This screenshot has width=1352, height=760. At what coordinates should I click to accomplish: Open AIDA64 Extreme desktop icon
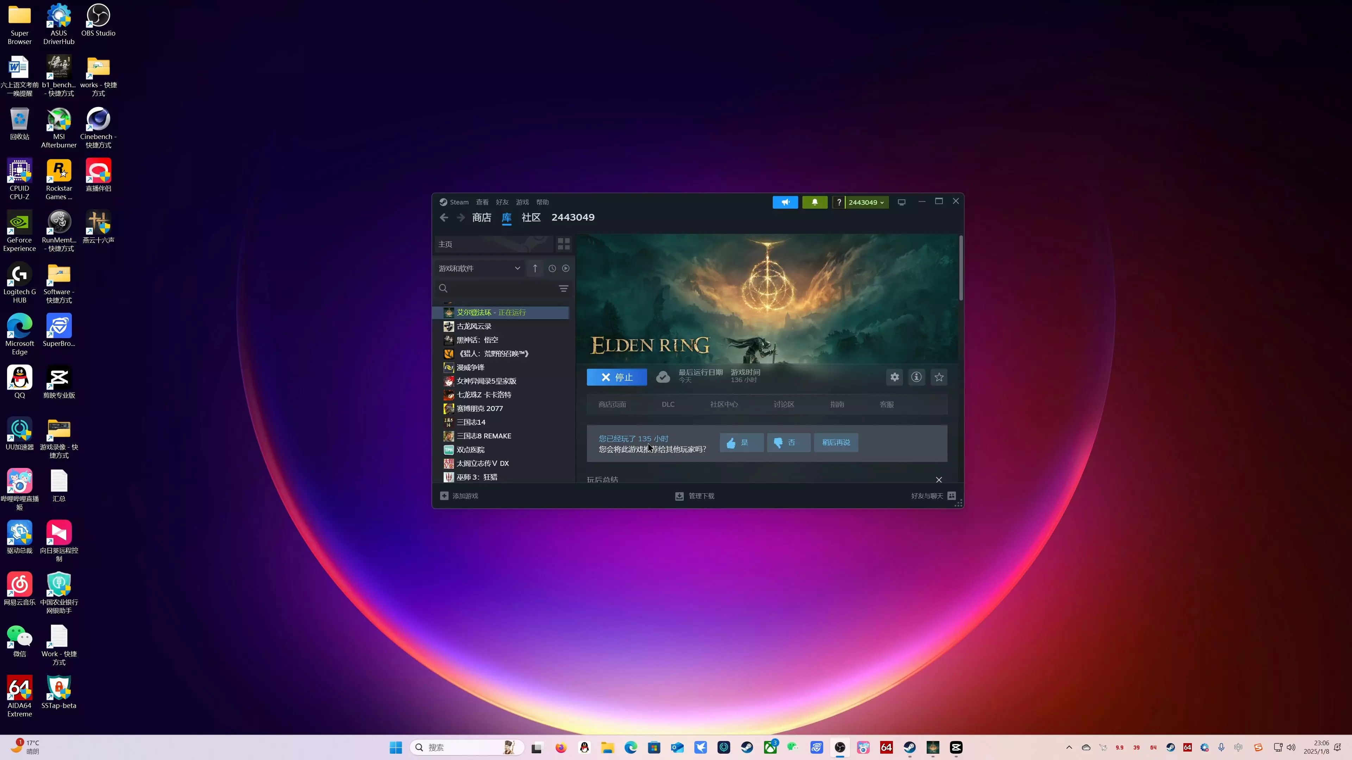(19, 697)
